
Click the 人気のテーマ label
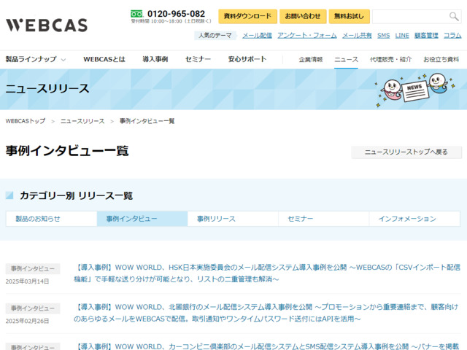[215, 36]
